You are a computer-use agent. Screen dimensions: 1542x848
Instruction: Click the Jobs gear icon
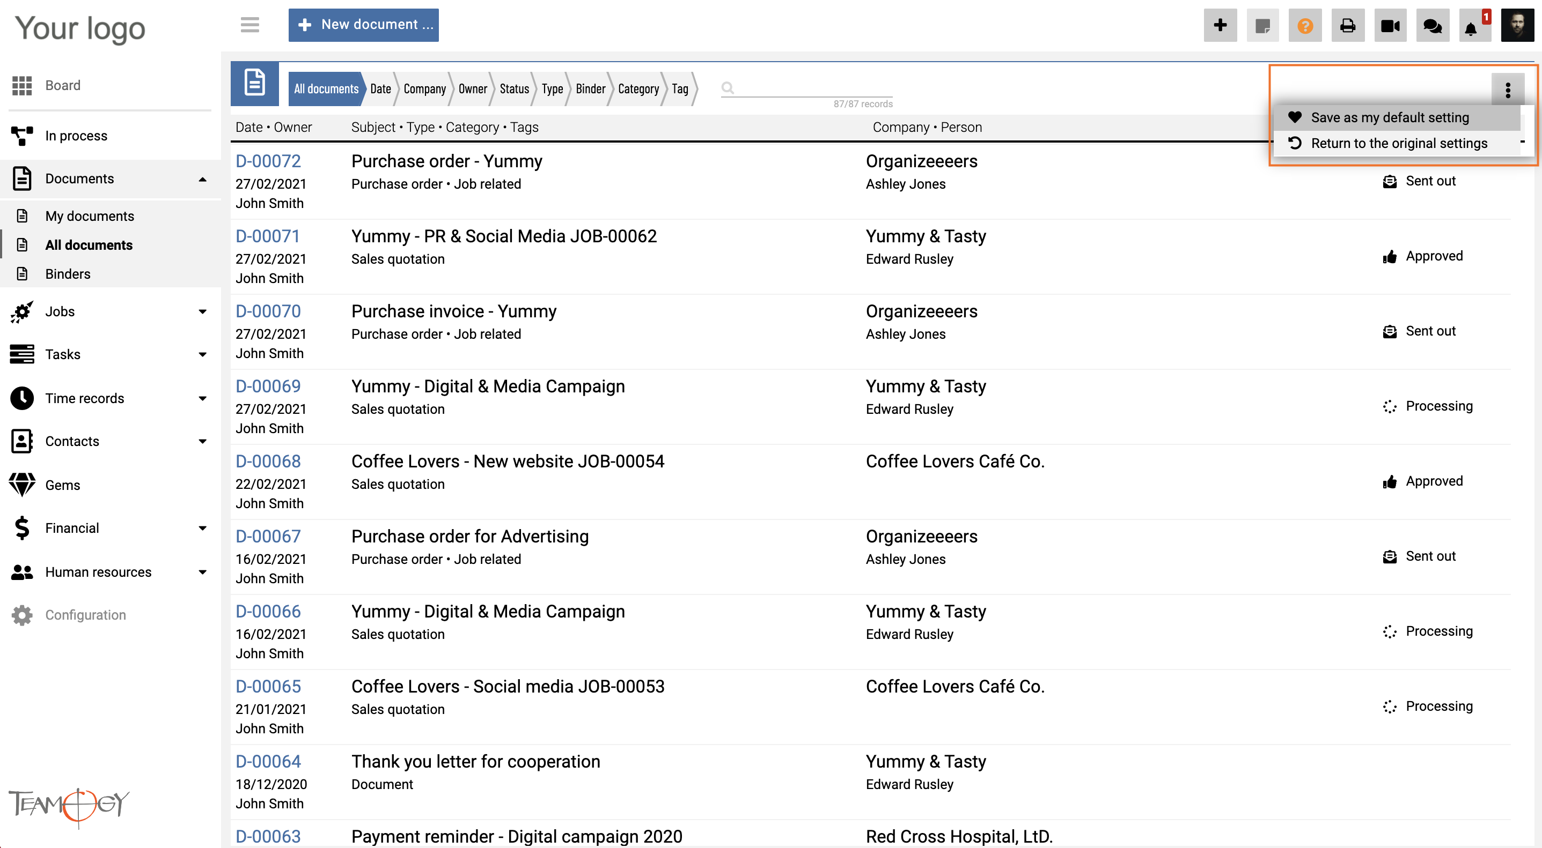22,311
